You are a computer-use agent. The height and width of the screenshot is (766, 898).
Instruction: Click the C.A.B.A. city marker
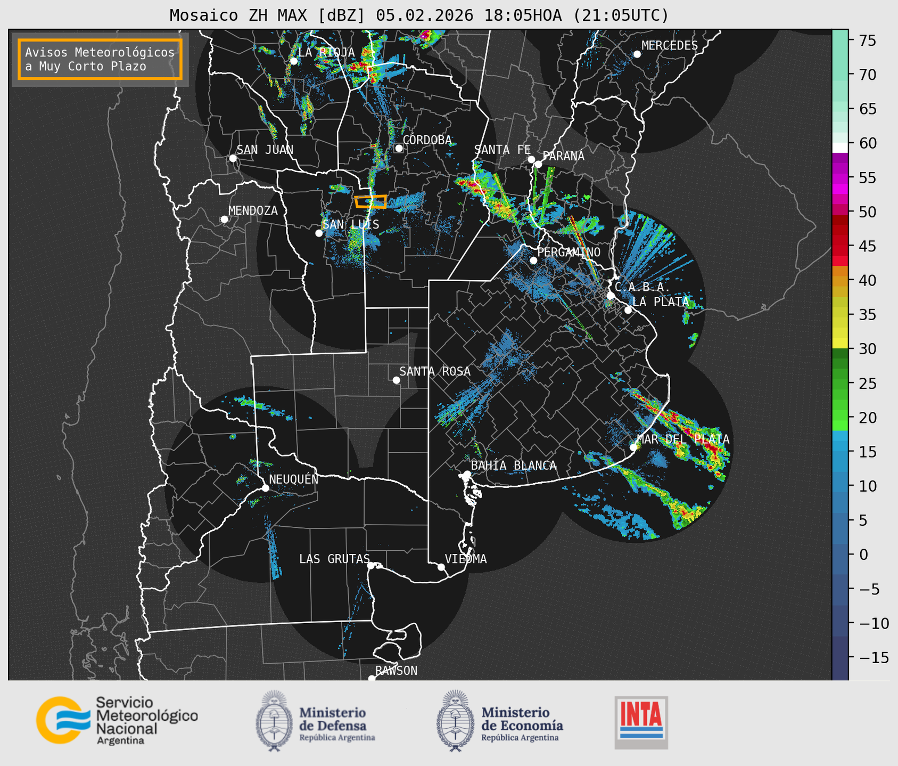(611, 296)
